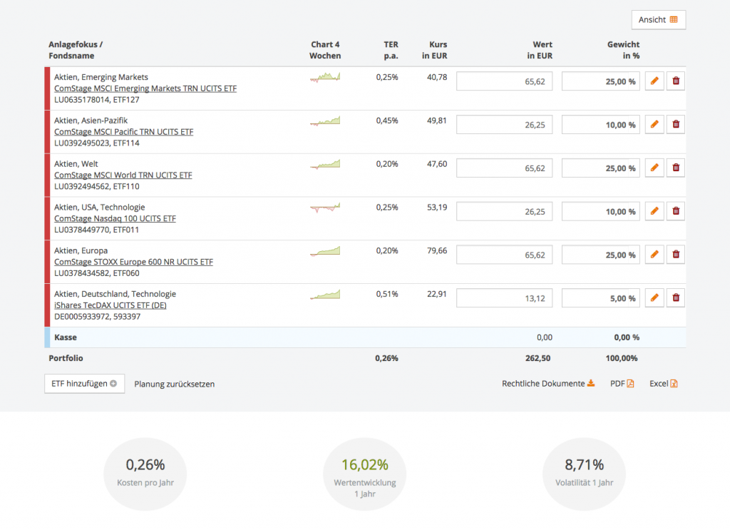Click the Nasdaq 100 4-week chart
The height and width of the screenshot is (530, 730).
325,208
